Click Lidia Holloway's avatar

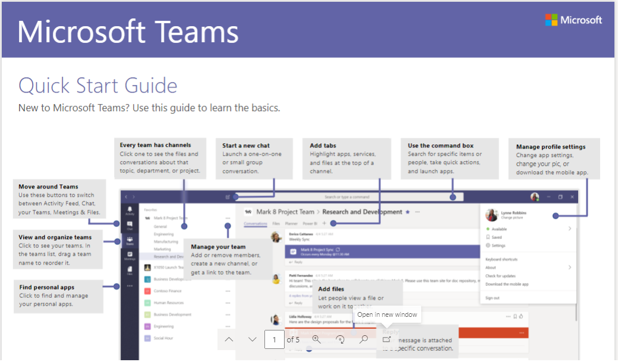tap(276, 319)
